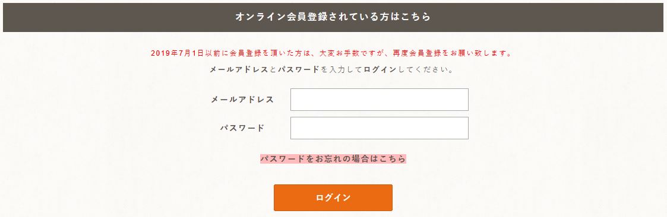The width and height of the screenshot is (667, 217).
Task: Click the 2019年7月1日 date in red notice
Action: (177, 53)
